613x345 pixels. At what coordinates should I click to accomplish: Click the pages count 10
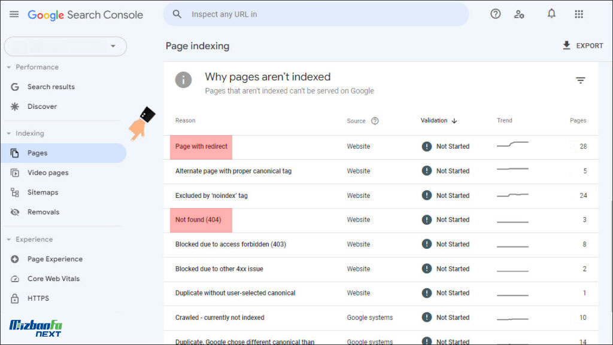click(x=583, y=317)
